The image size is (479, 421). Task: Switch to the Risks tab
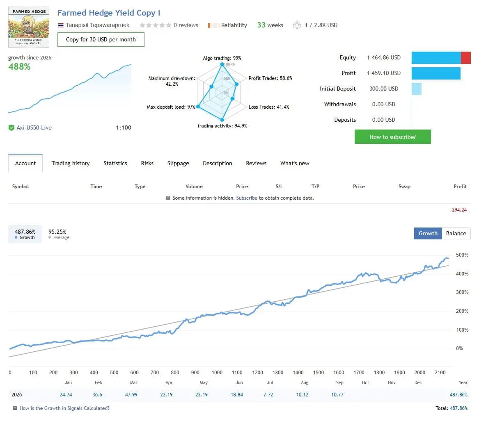click(x=147, y=163)
